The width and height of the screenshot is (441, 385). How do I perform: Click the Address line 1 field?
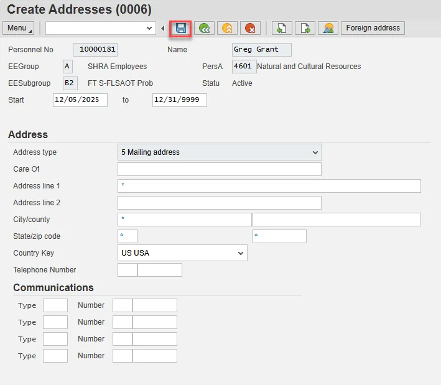[269, 186]
